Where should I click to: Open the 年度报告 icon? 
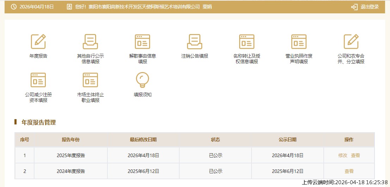tap(38, 42)
